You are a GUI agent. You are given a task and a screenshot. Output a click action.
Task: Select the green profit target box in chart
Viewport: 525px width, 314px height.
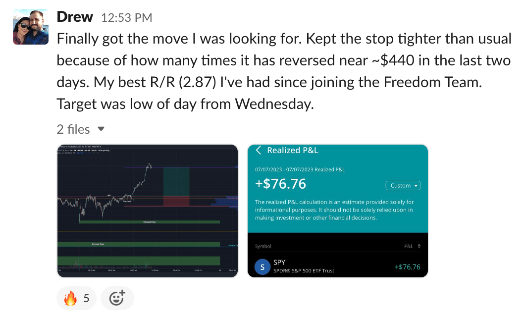176,181
